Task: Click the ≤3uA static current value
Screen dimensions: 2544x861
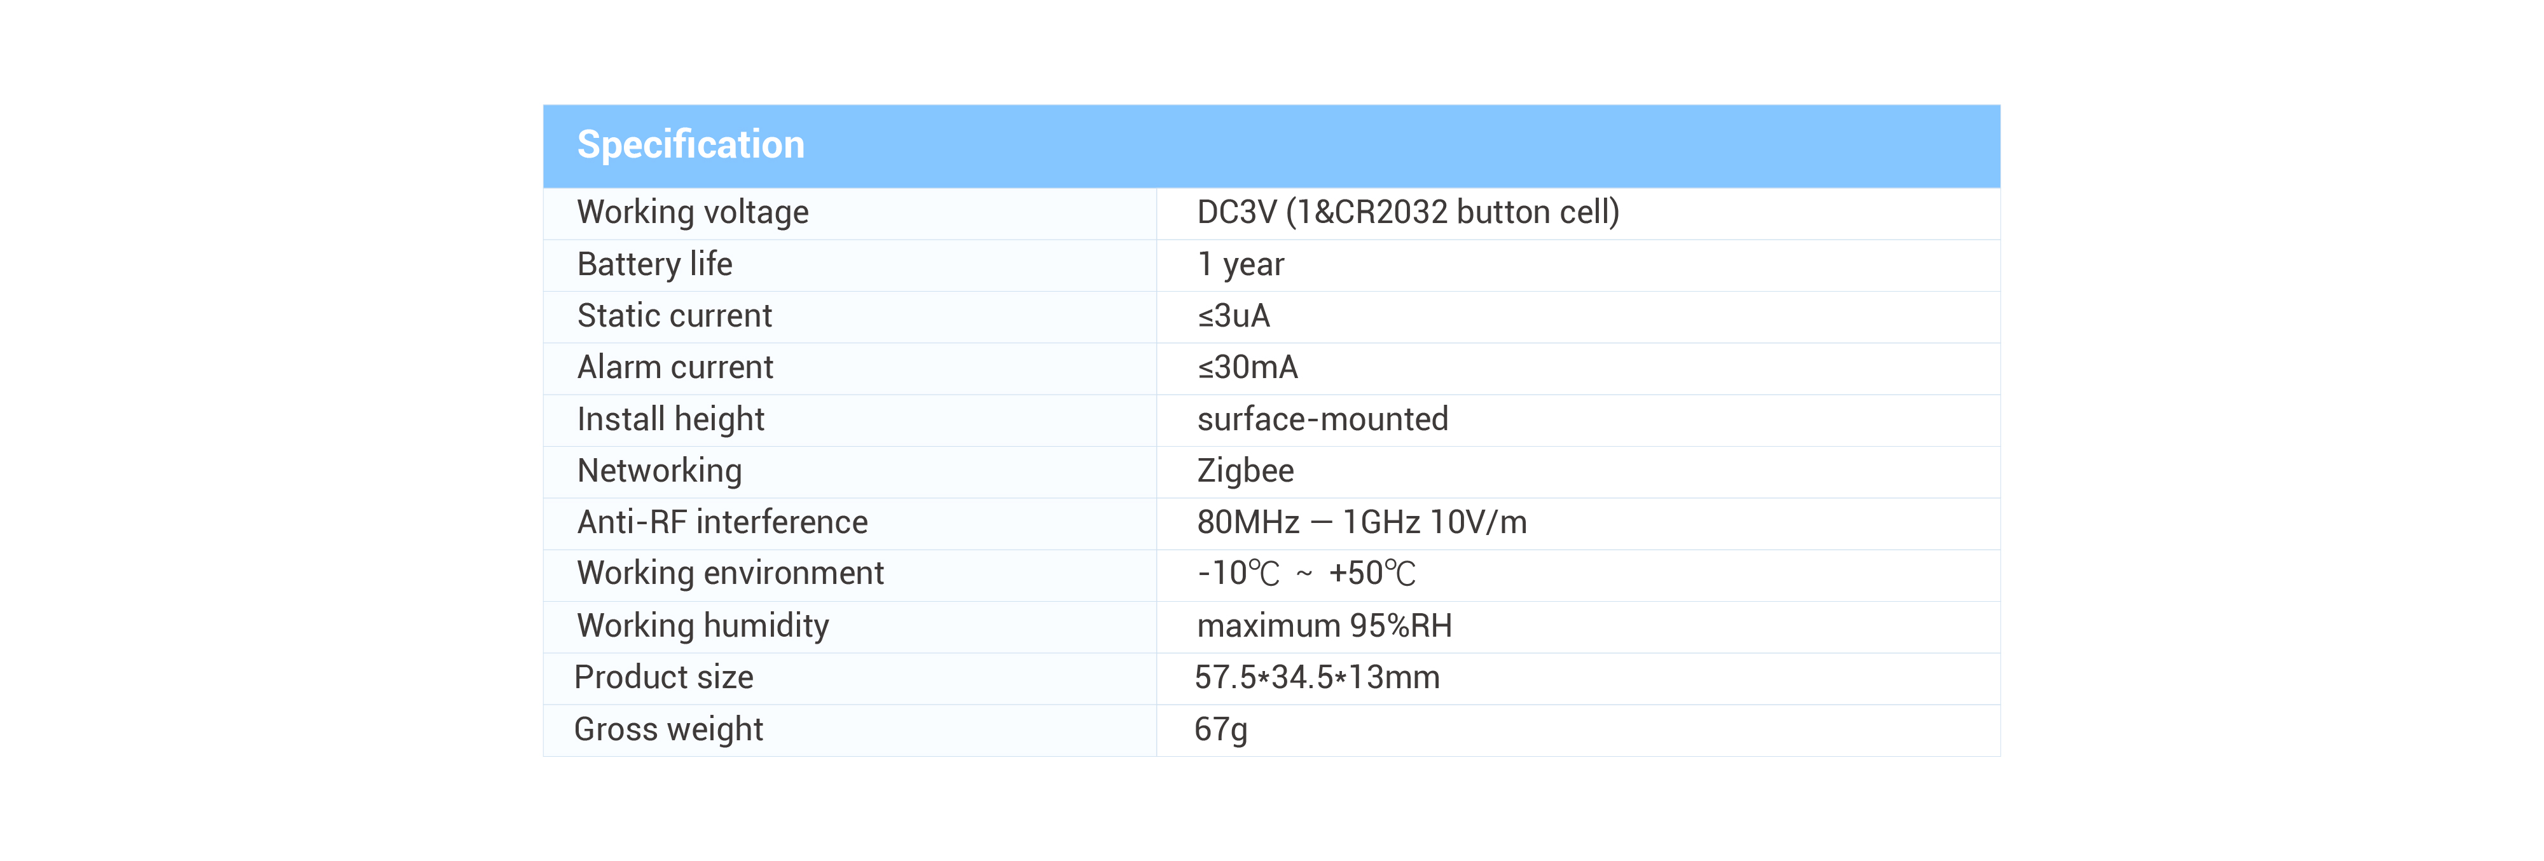Action: (1233, 316)
